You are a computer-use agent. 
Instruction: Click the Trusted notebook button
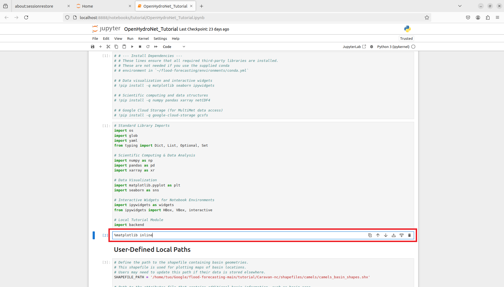pos(406,38)
